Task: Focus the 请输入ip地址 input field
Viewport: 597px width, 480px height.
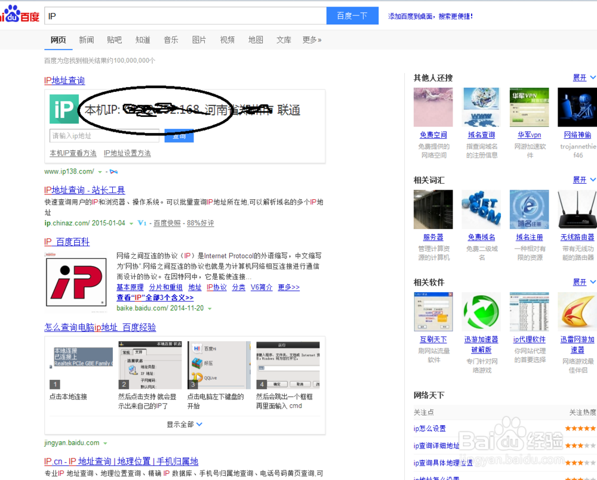Action: 104,136
